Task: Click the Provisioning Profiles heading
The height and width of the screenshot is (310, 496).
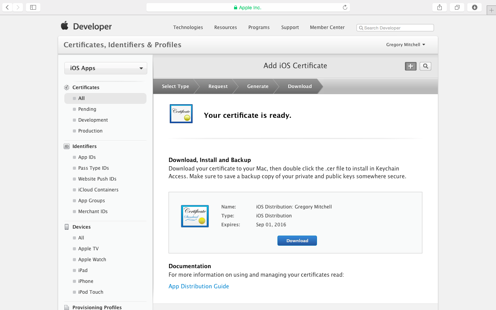Action: click(97, 307)
